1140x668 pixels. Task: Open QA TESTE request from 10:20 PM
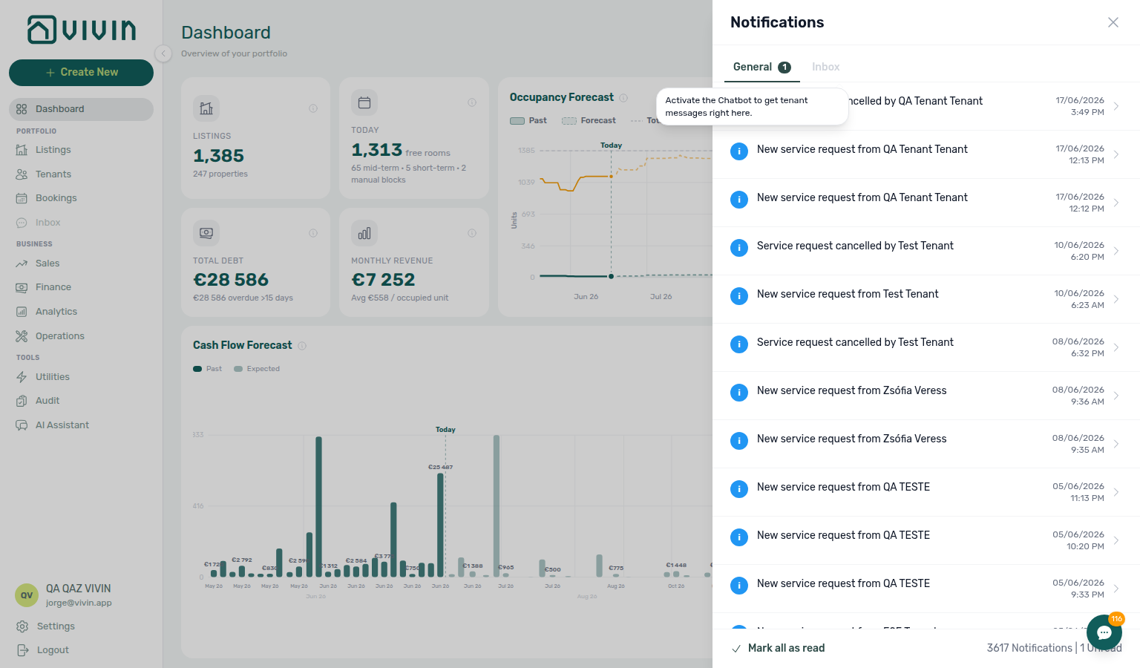926,540
